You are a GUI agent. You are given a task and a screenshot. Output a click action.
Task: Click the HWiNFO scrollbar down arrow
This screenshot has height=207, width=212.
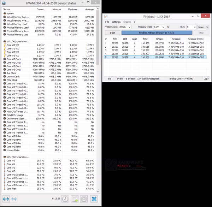coord(98,192)
